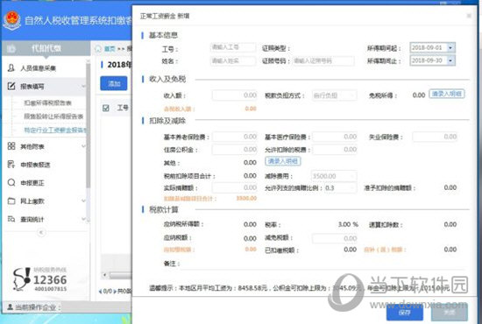Viewport: 482px width, 324px height.
Task: Open 人员信息采集 in the sidebar
Action: click(x=38, y=68)
